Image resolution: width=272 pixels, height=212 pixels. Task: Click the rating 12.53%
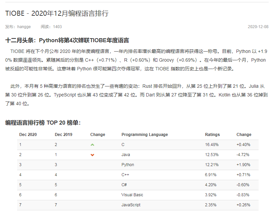click(x=212, y=155)
